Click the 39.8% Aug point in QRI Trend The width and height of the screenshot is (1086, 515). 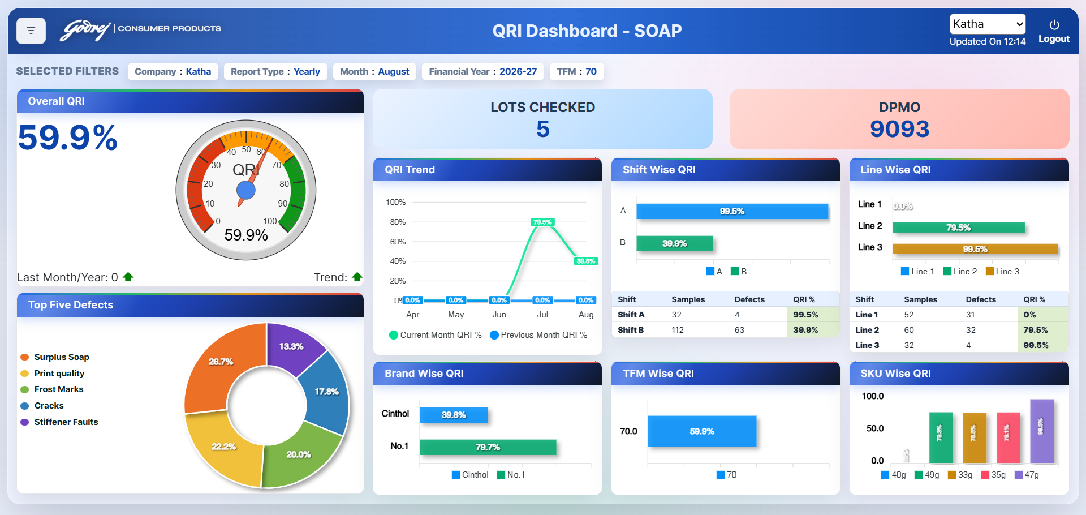point(586,261)
